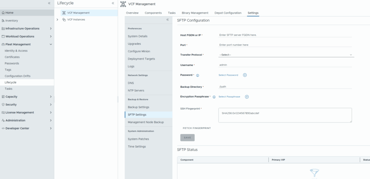Collapse the Lifecycle panel with double chevron
The height and width of the screenshot is (179, 370).
[113, 3]
